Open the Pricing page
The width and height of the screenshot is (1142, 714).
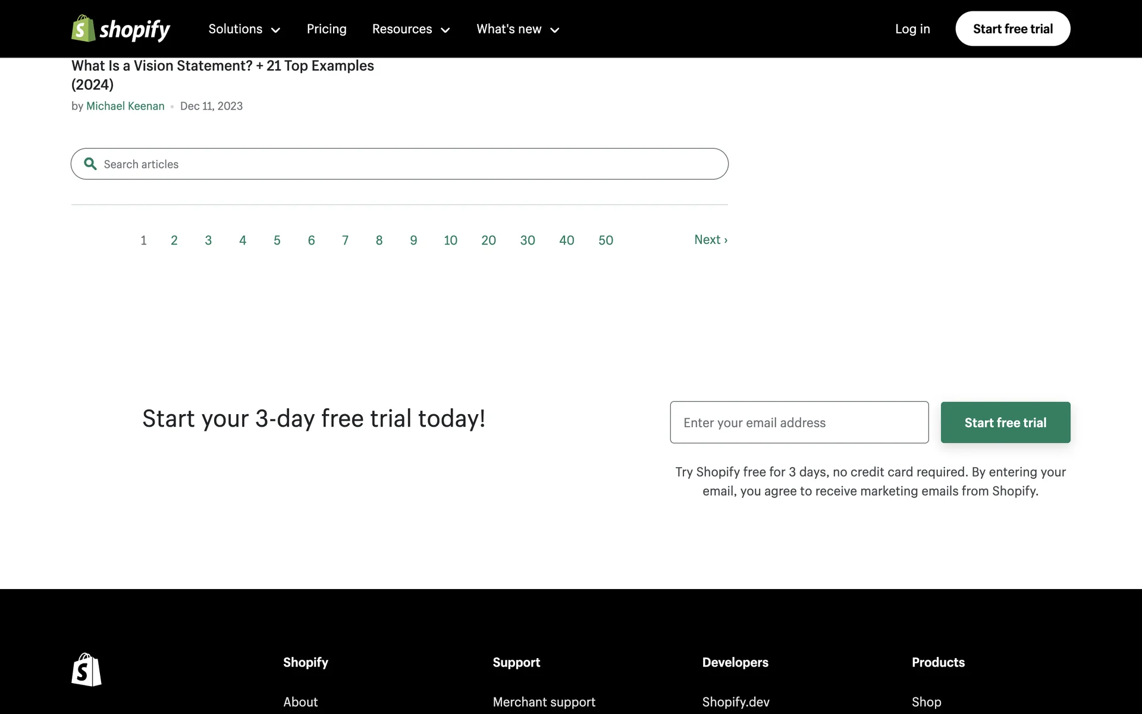(x=327, y=29)
